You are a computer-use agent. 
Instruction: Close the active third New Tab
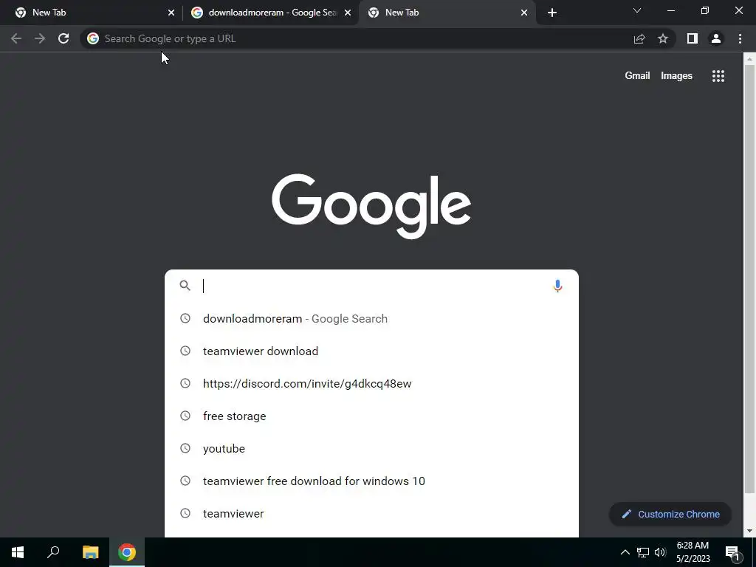point(524,13)
